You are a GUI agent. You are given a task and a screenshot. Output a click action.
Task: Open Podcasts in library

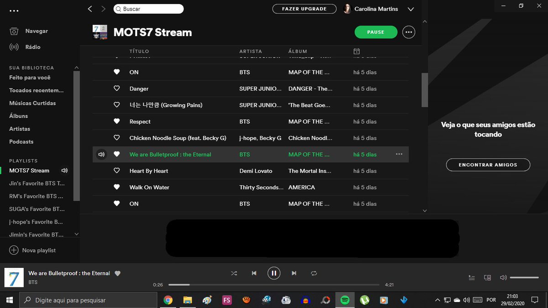point(21,141)
